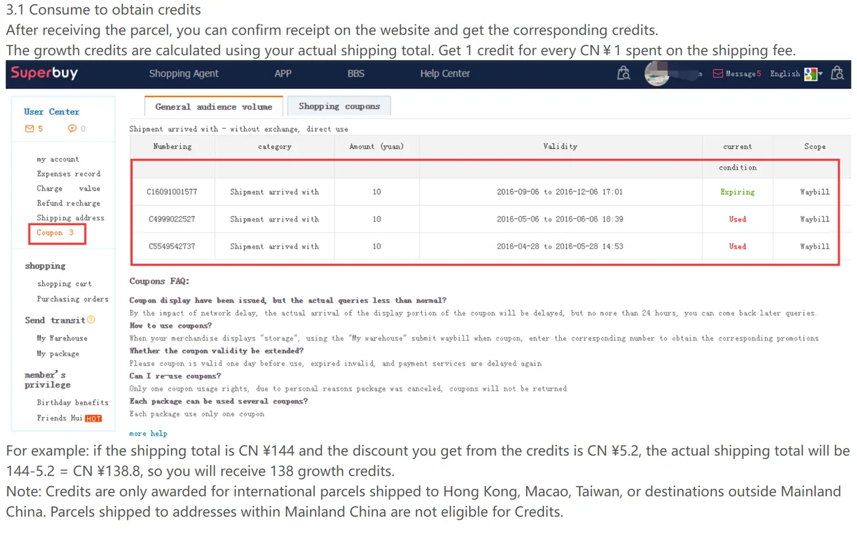Click coupon number C16091001577
The width and height of the screenshot is (857, 537).
pos(171,192)
